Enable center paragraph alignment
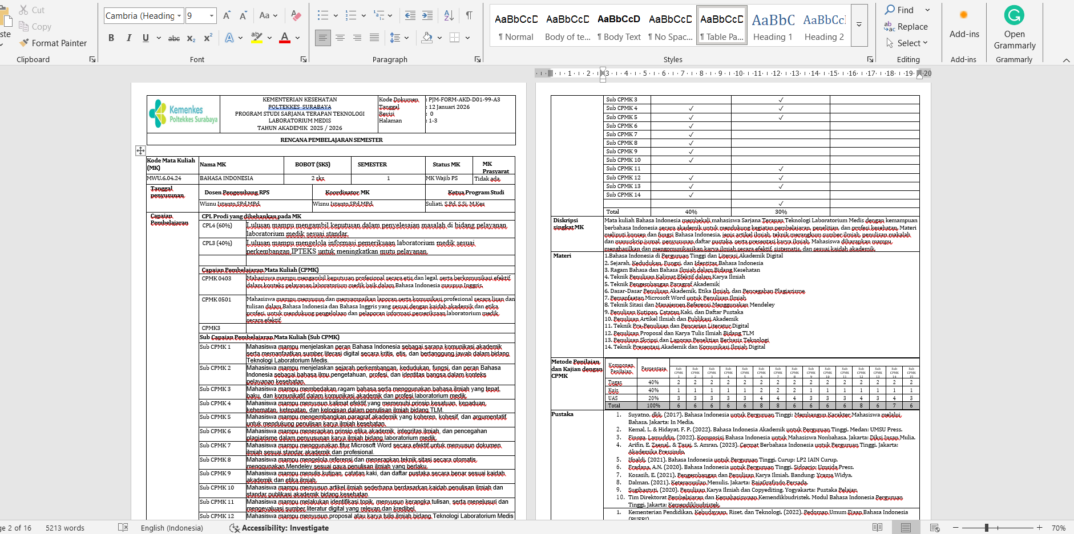The height and width of the screenshot is (534, 1074). [x=340, y=38]
